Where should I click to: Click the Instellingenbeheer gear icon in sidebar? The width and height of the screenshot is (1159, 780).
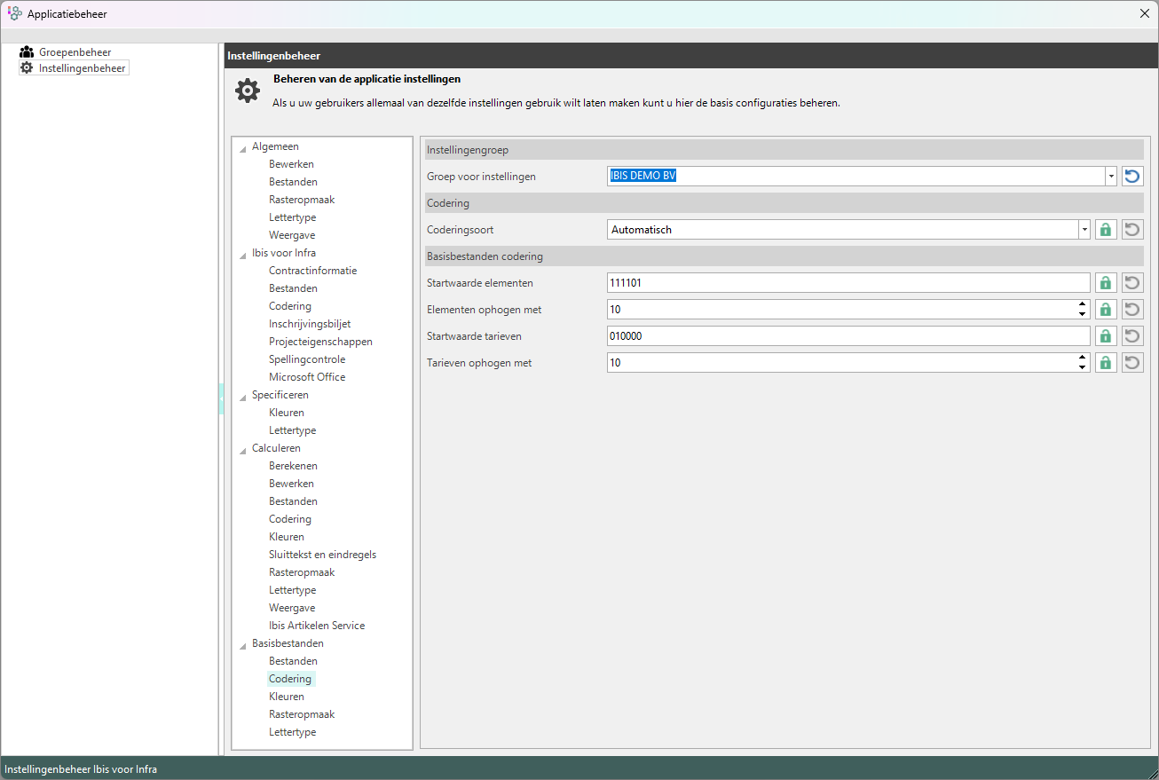pos(27,68)
